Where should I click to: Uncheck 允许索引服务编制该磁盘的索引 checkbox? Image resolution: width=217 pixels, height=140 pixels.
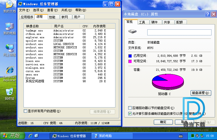coord(130,114)
